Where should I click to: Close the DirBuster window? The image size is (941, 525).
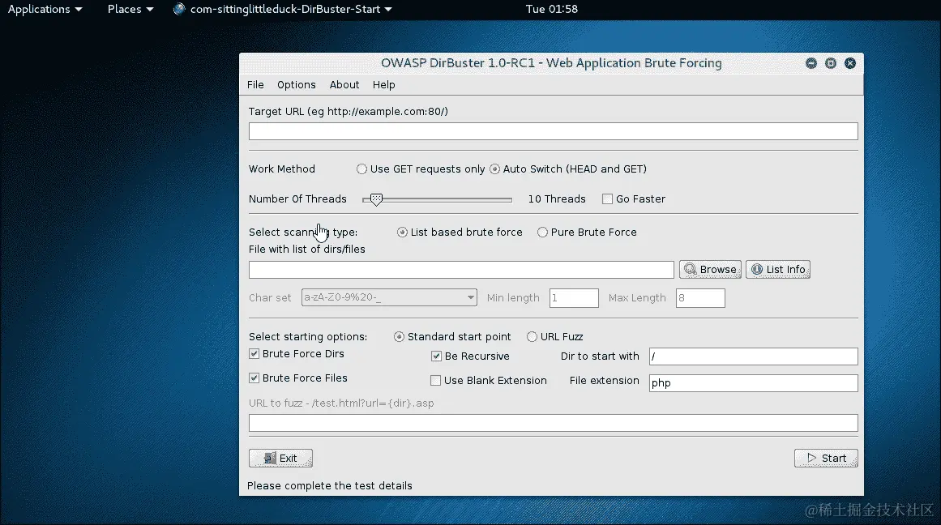point(849,63)
